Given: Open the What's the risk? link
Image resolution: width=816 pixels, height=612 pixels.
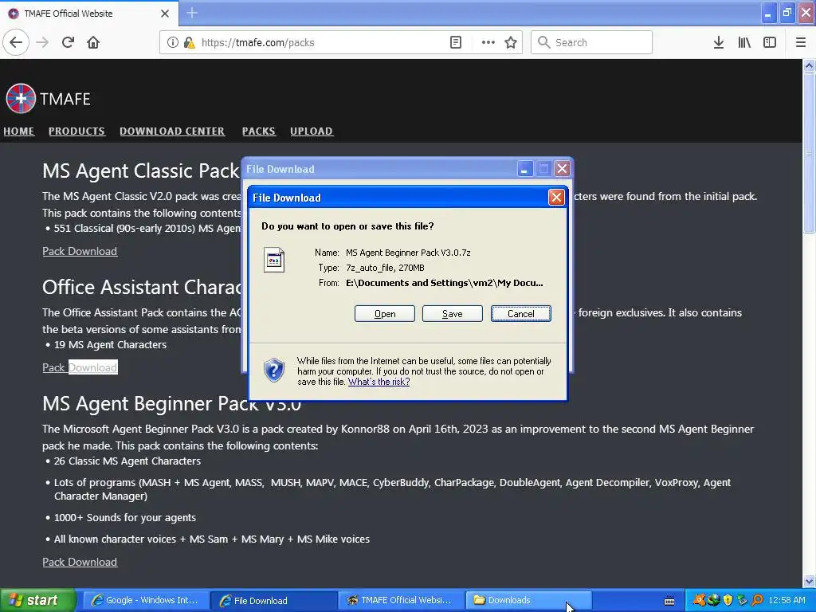Looking at the screenshot, I should (379, 382).
